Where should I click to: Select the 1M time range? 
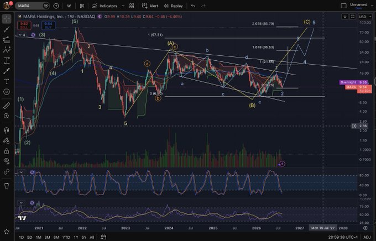point(38,237)
